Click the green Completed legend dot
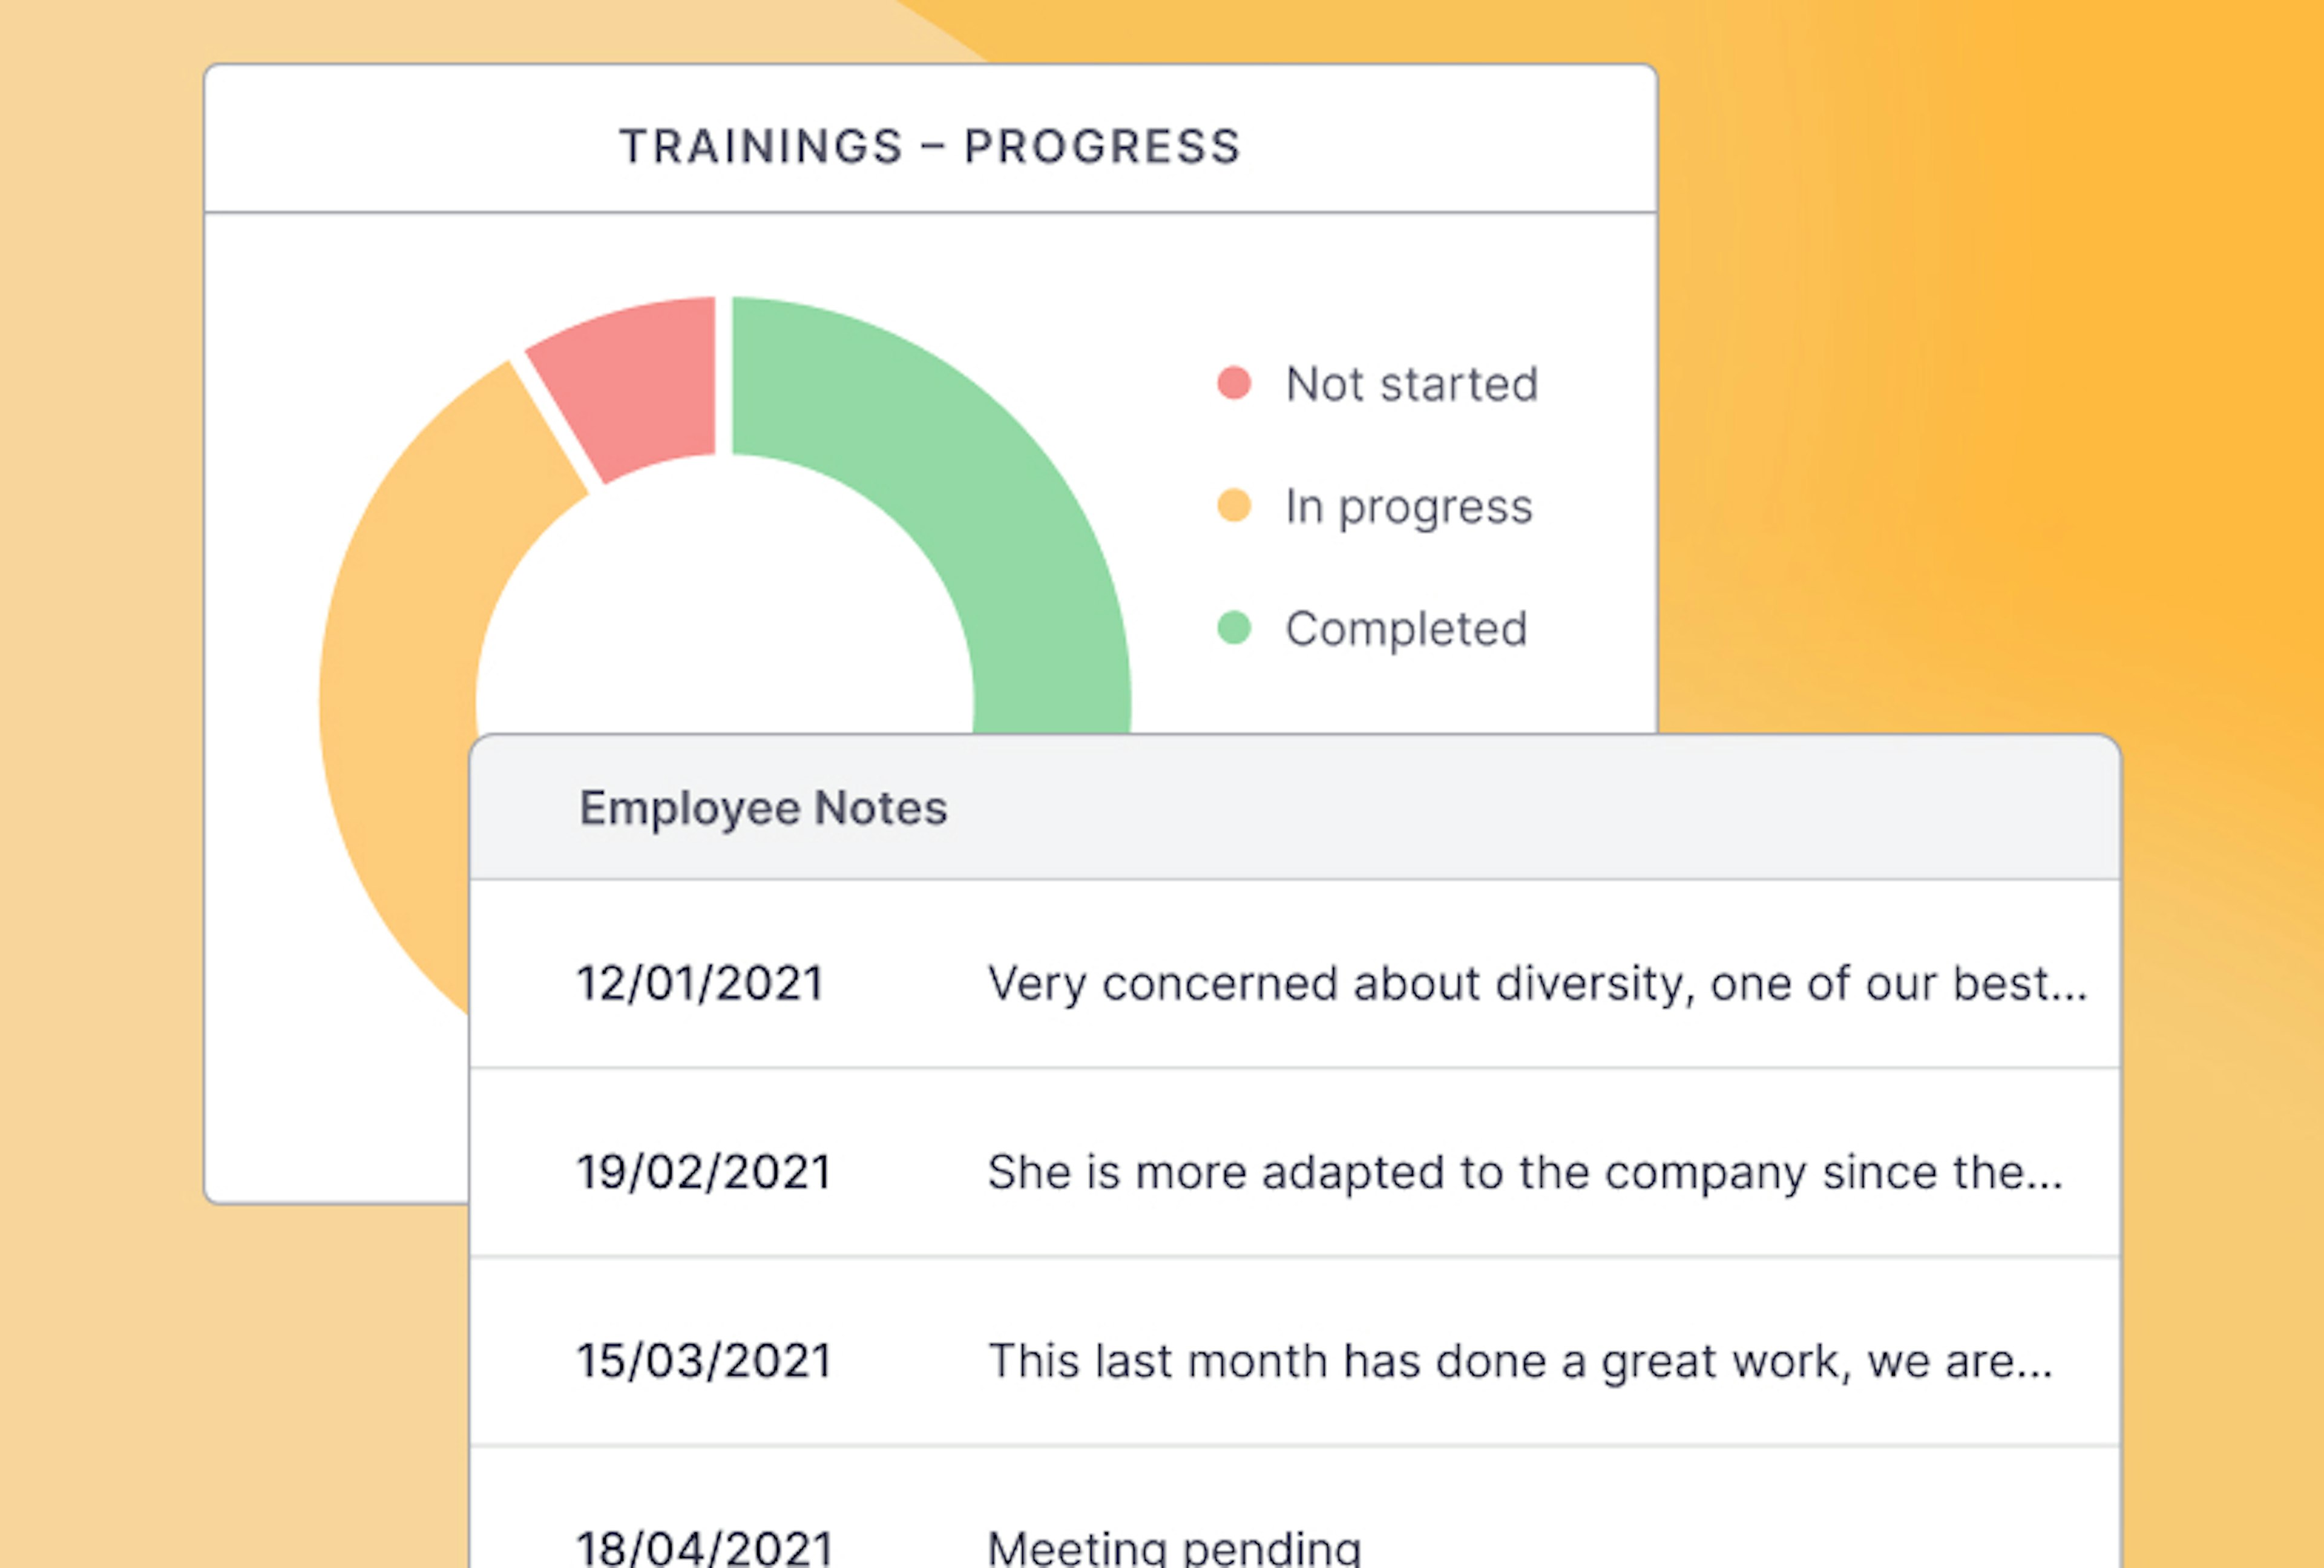2324x1568 pixels. click(x=1234, y=628)
